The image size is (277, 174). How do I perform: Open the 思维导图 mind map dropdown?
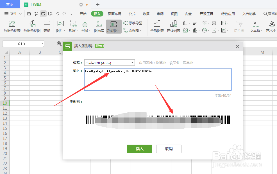[x=134, y=23]
